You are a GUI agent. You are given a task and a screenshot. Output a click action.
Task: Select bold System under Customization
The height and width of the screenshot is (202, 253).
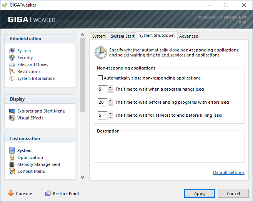[x=24, y=151]
